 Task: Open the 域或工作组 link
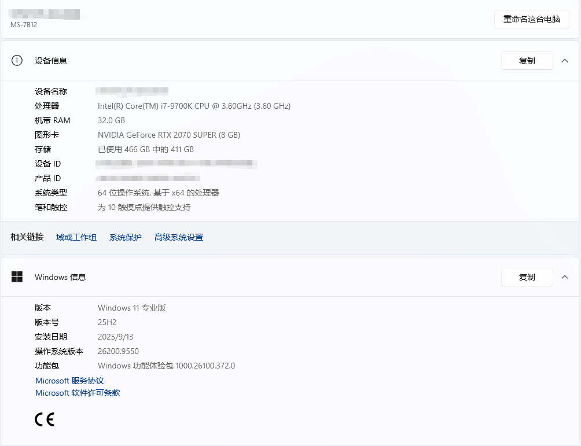click(x=76, y=237)
